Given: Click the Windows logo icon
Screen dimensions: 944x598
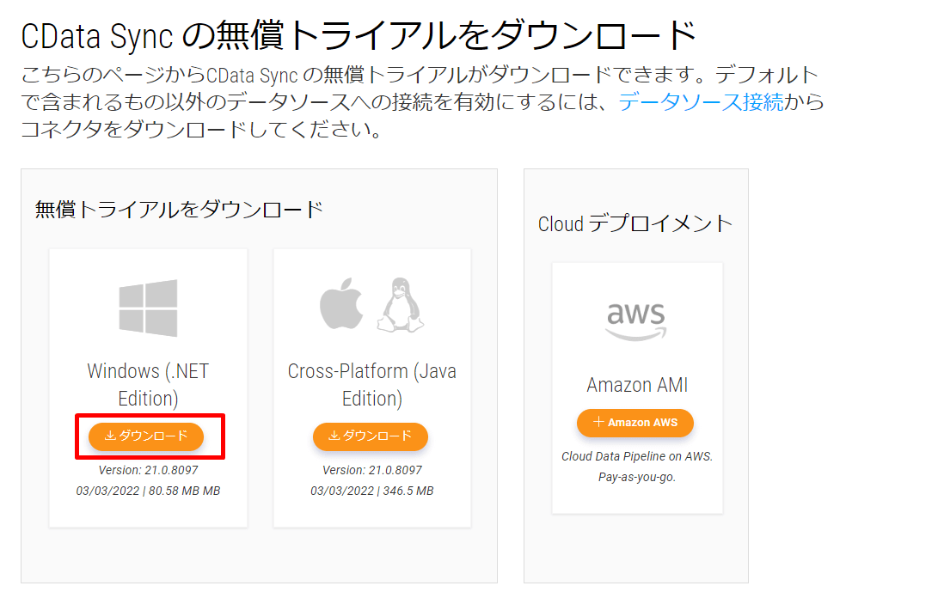Looking at the screenshot, I should [x=148, y=308].
